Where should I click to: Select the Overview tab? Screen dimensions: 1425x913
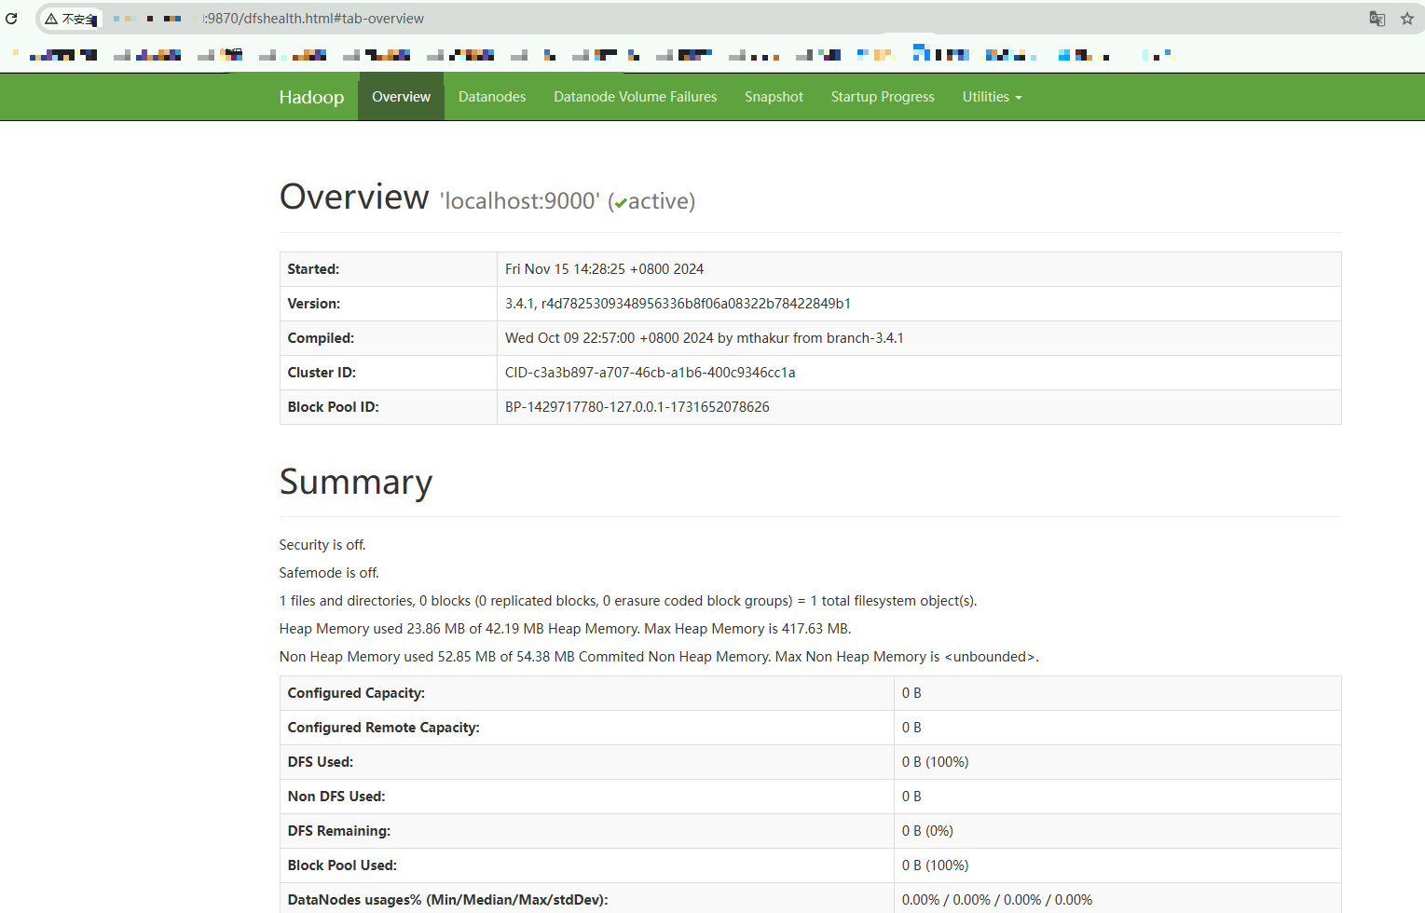click(x=401, y=97)
